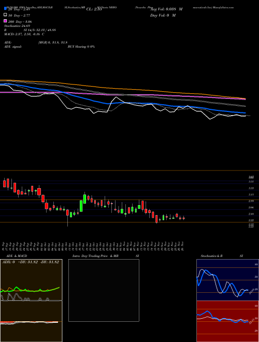This screenshot has width=259, height=342.
Task: Select the 200 Day - 3.06 label
Action: coord(20,22)
